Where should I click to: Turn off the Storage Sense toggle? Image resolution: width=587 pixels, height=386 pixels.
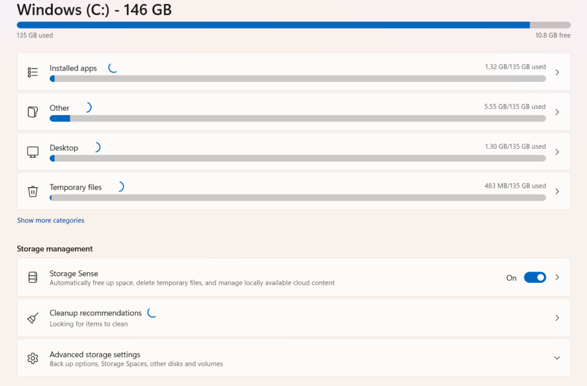[x=535, y=278]
